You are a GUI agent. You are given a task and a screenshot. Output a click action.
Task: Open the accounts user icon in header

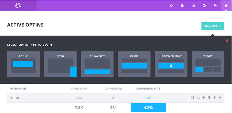[204, 6]
